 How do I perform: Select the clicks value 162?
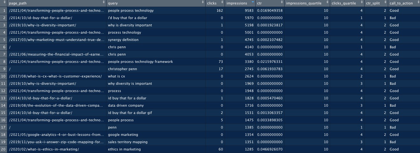click(220, 10)
